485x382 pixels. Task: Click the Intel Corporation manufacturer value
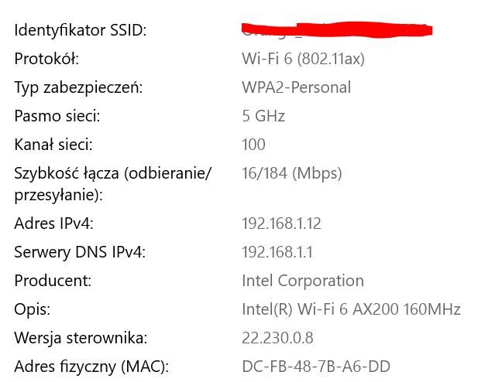click(x=302, y=281)
